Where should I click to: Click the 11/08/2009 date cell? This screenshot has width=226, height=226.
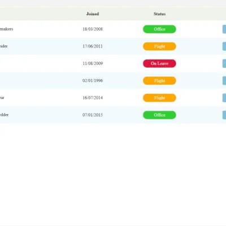tap(93, 63)
